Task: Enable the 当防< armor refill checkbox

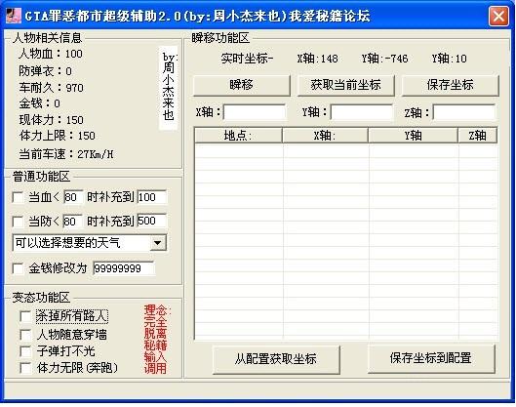Action: click(18, 221)
